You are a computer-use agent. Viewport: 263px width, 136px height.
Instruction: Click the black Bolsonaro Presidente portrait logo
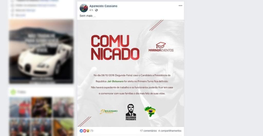(131, 112)
